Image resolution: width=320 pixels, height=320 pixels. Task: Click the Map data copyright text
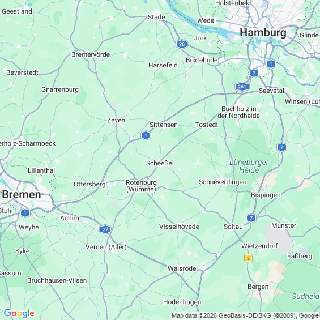245,315
